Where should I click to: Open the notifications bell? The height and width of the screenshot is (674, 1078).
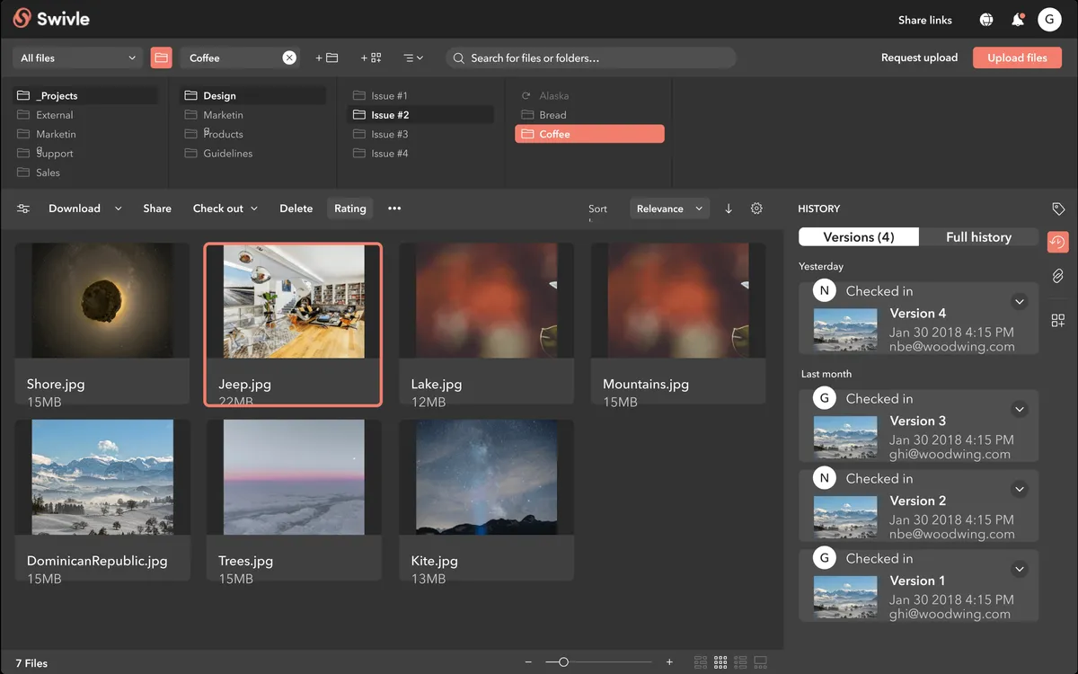pyautogui.click(x=1018, y=20)
